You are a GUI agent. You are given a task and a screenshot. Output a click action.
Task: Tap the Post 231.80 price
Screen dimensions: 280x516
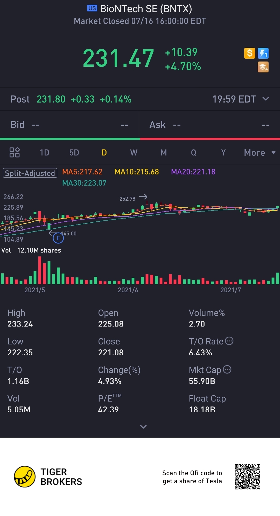(51, 99)
